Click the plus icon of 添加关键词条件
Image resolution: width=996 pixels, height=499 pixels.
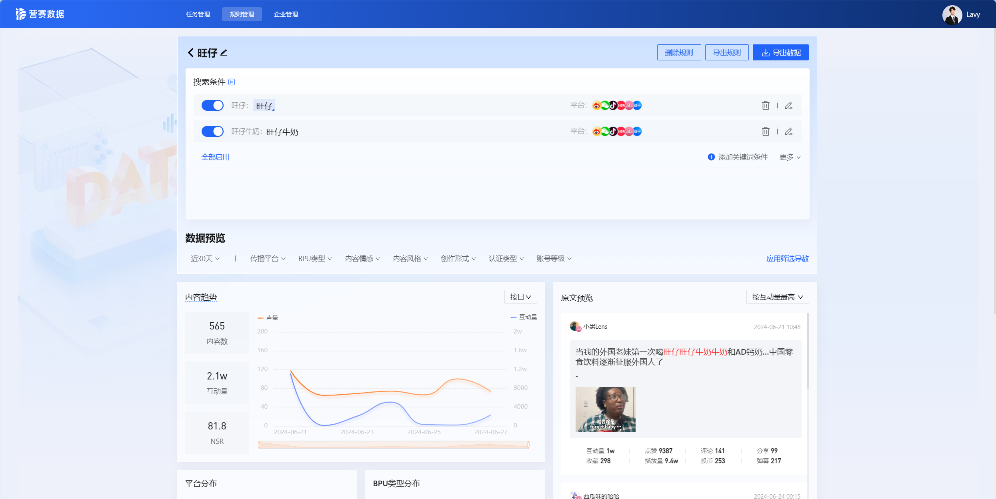pyautogui.click(x=711, y=157)
